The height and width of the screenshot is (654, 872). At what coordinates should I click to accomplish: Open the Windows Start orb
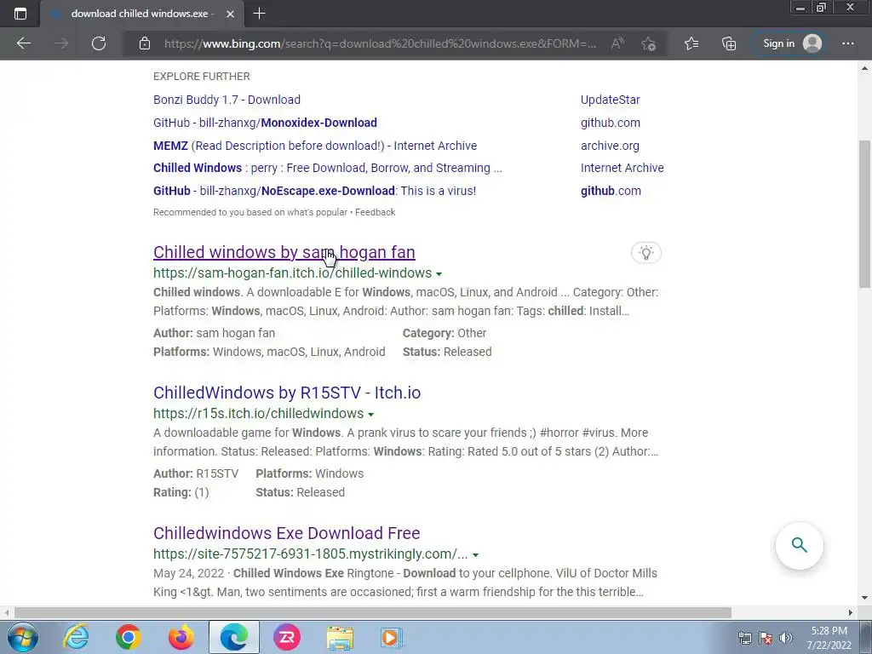click(23, 637)
